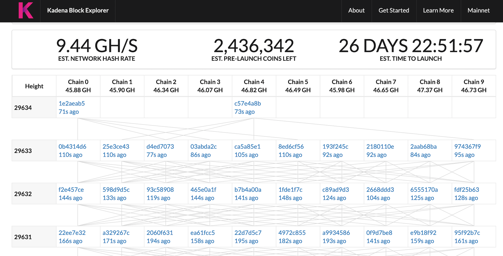View block 1fde1f7c

click(x=290, y=190)
